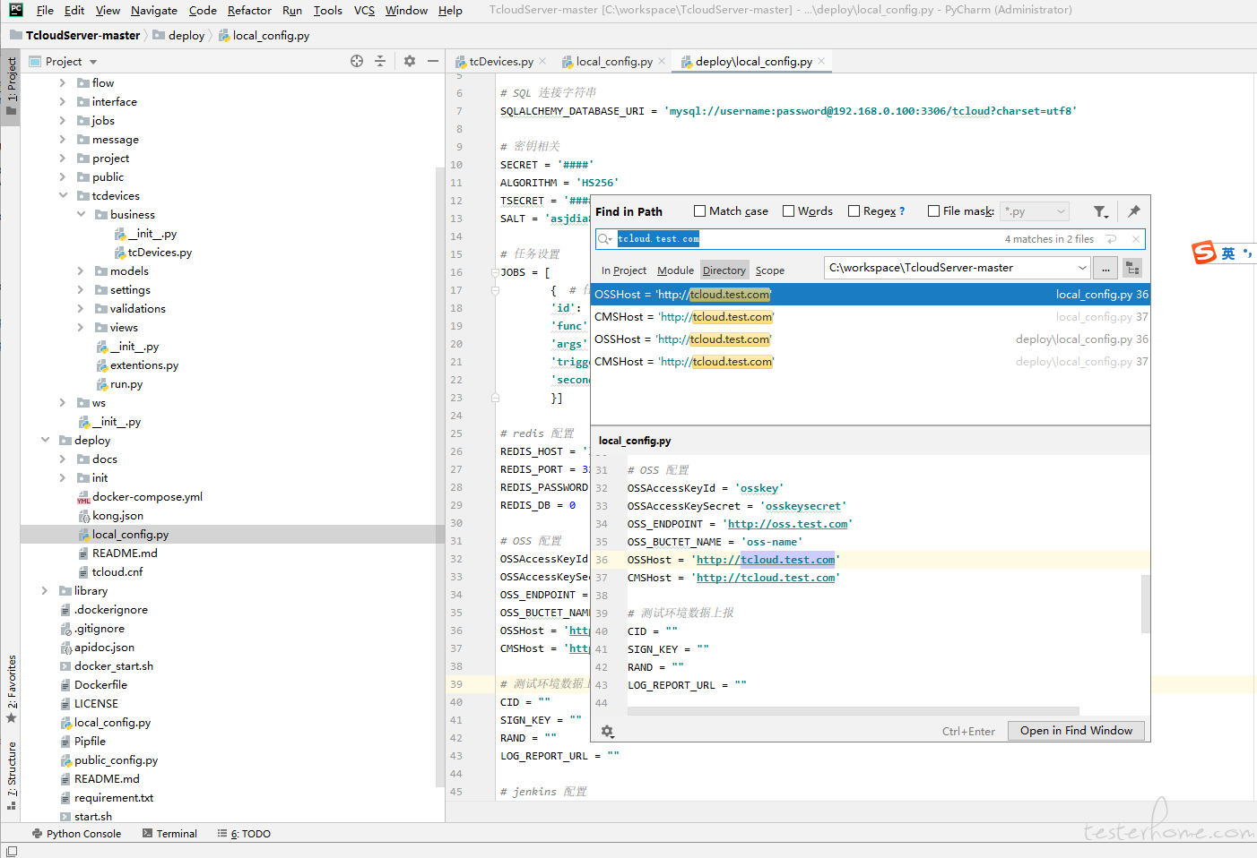Open Python Console tool window

[76, 833]
